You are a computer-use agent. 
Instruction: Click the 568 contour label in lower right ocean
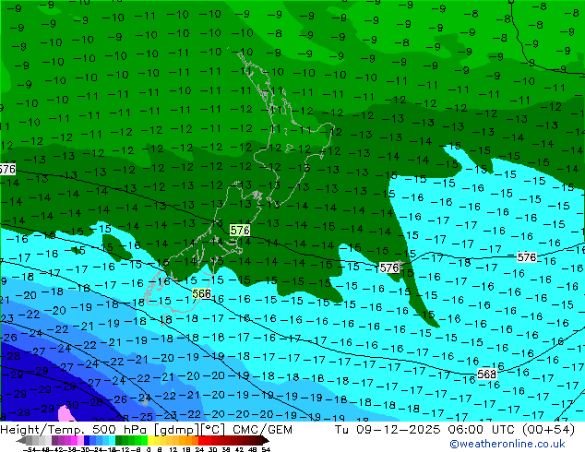tap(486, 374)
